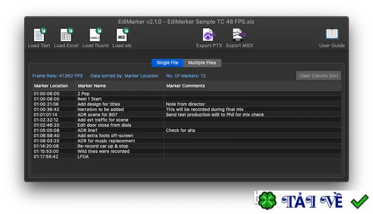
Task: Choose the Load floxml icon
Action: (95, 35)
